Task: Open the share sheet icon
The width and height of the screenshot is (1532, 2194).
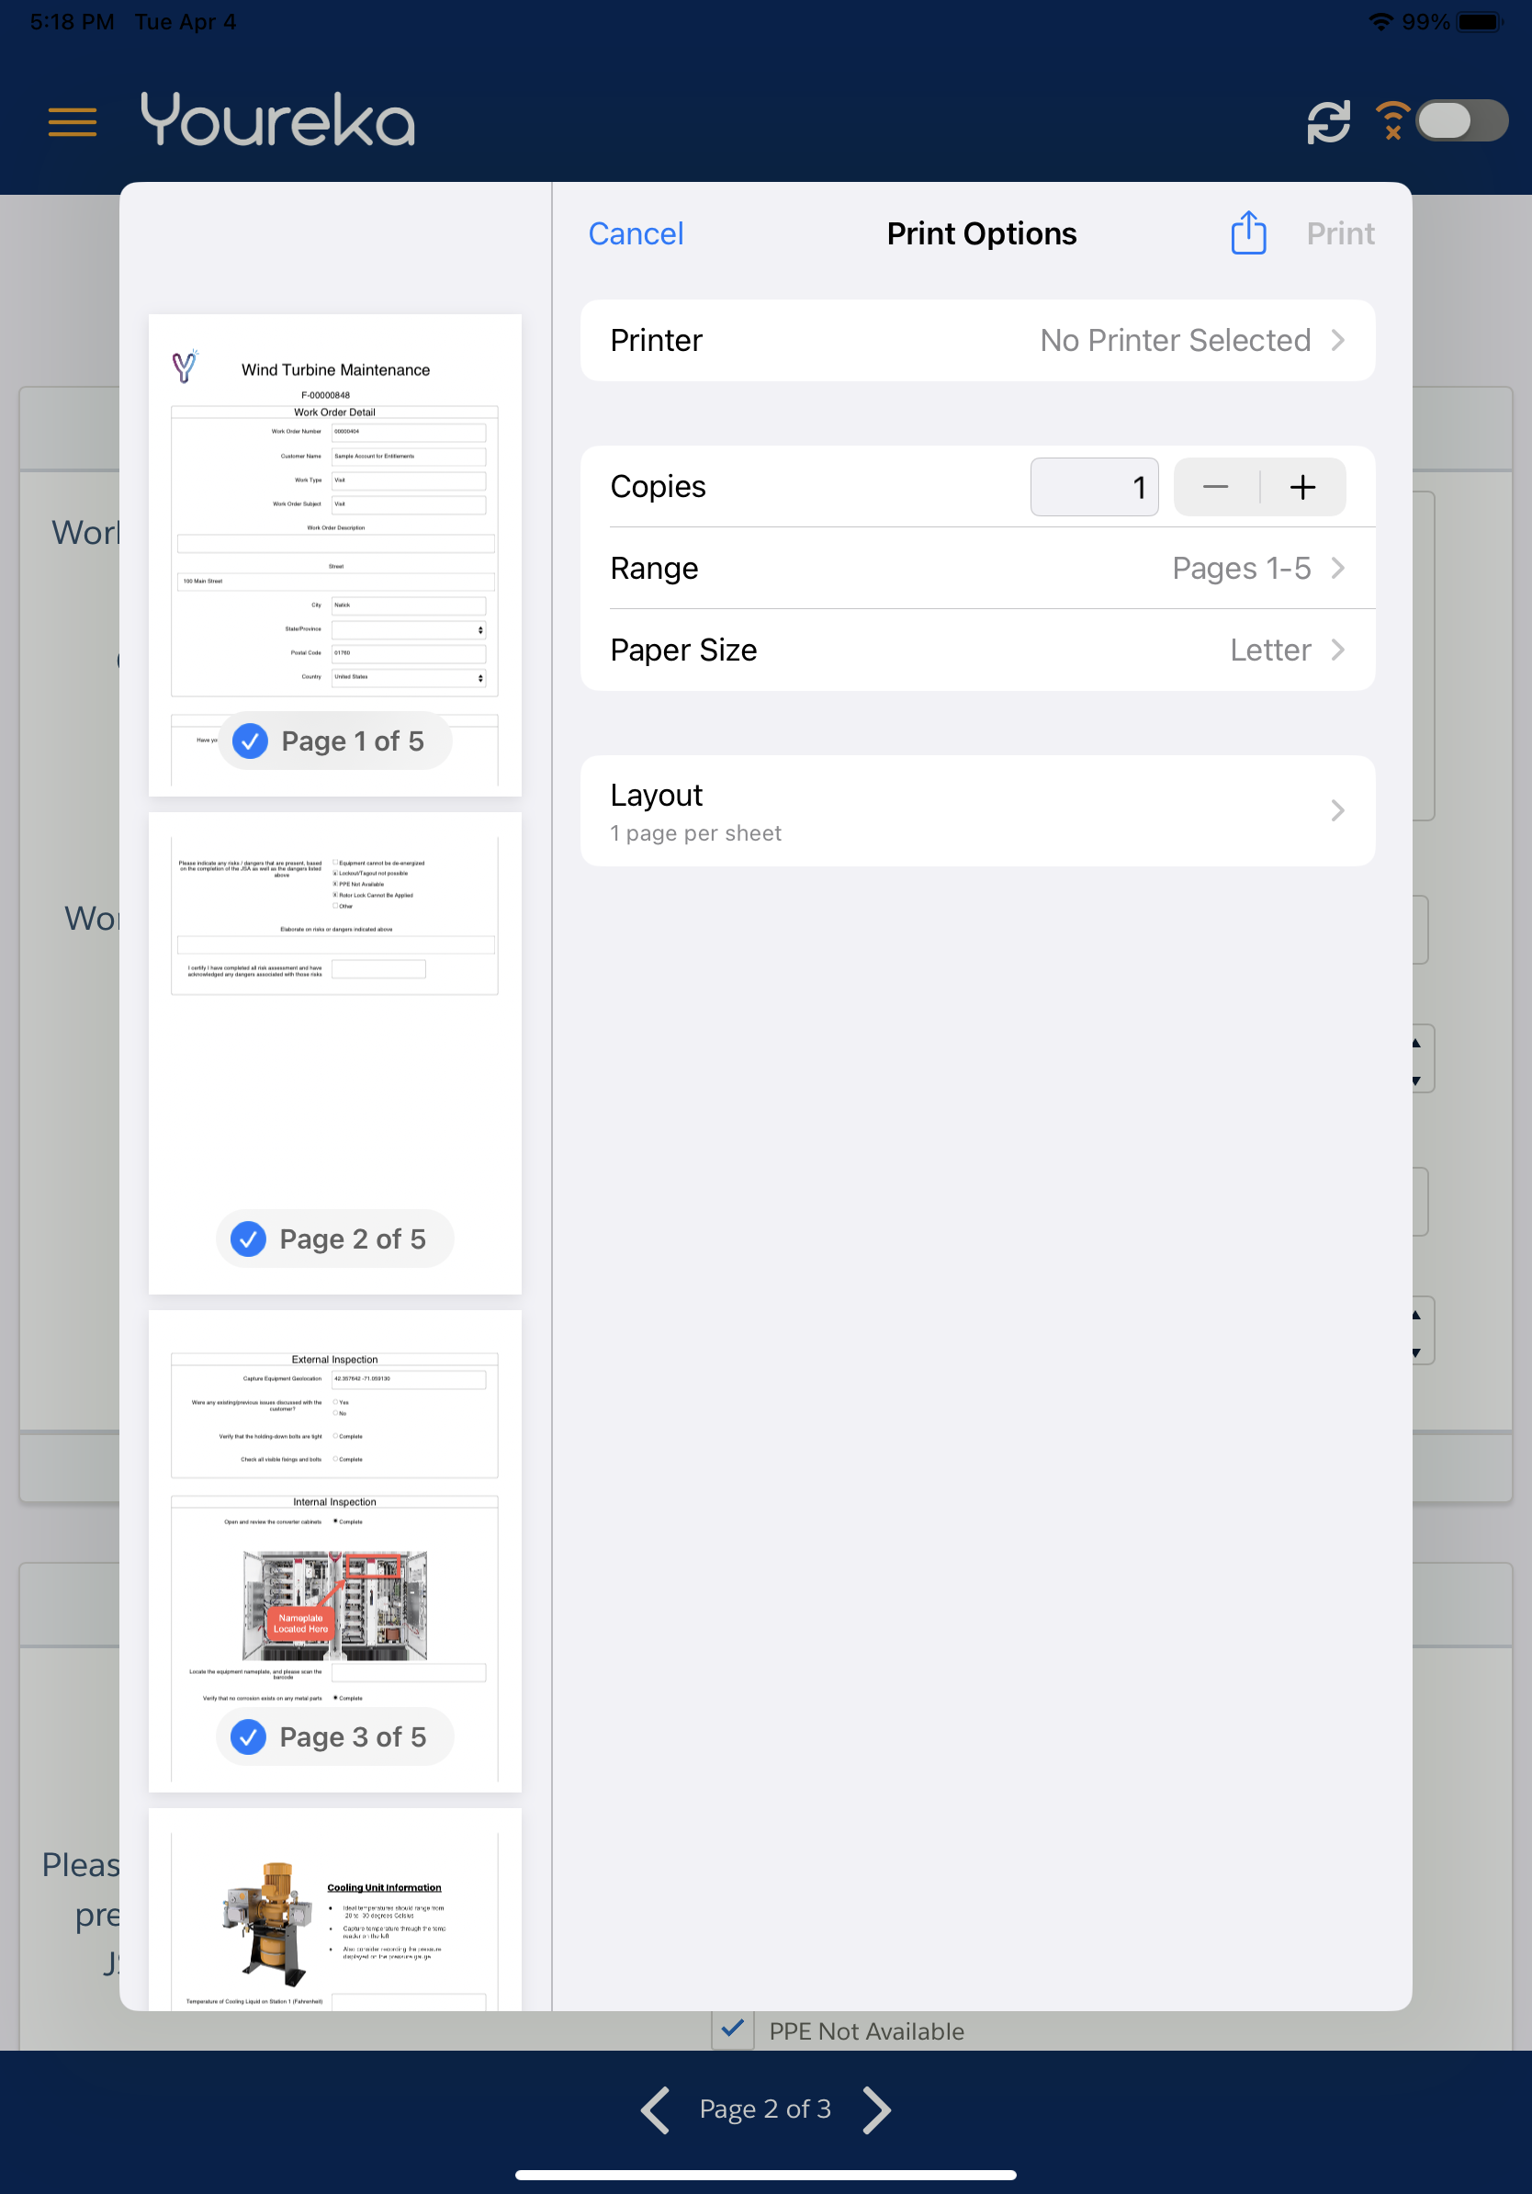Action: pyautogui.click(x=1248, y=233)
